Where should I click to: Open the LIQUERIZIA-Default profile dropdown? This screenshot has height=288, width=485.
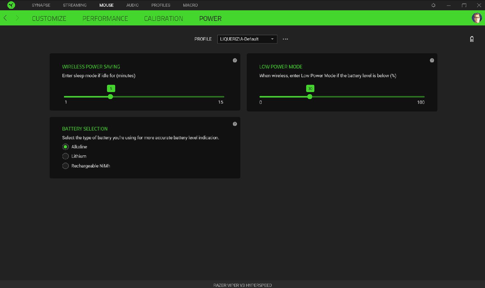coord(247,39)
